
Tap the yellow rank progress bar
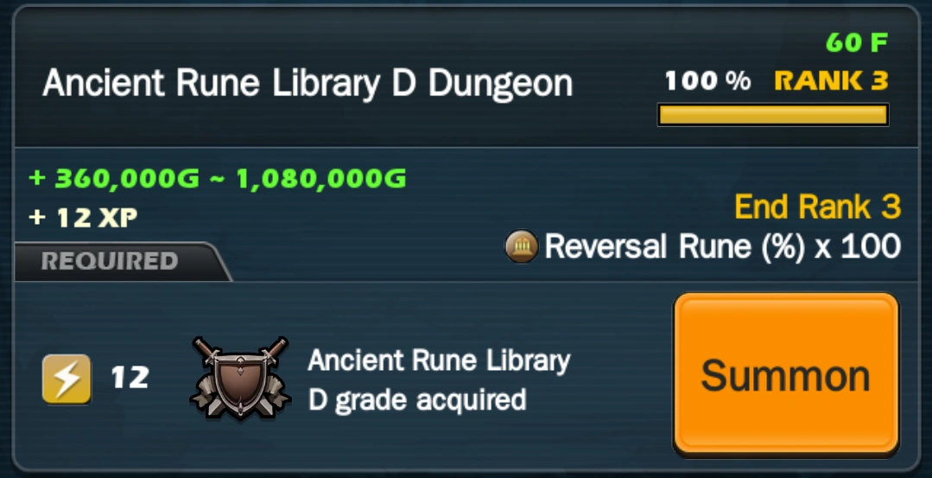tap(773, 115)
